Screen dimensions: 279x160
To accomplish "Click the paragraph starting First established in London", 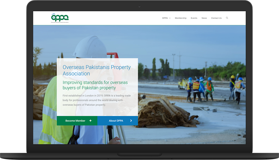I will pos(97,100).
